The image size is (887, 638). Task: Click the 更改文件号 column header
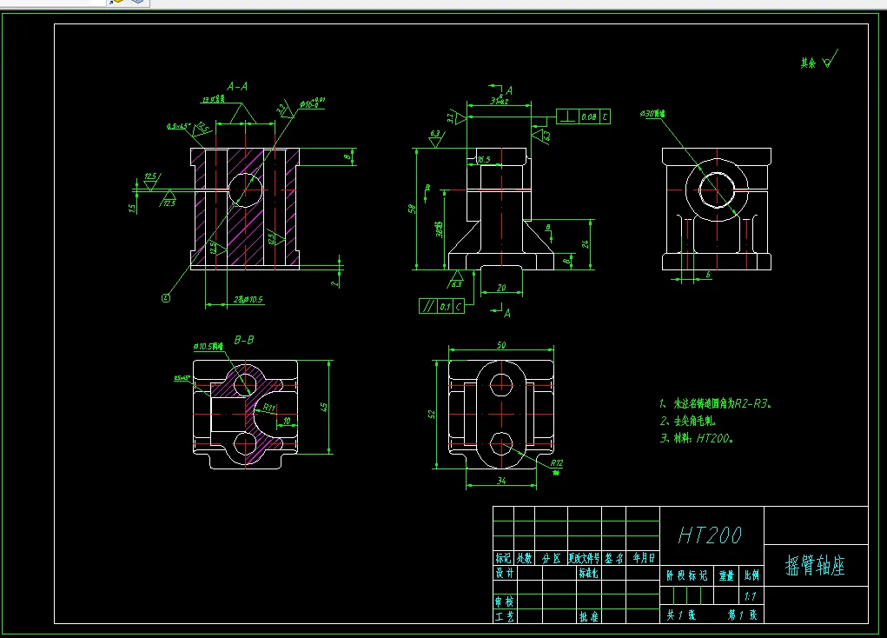pyautogui.click(x=584, y=558)
